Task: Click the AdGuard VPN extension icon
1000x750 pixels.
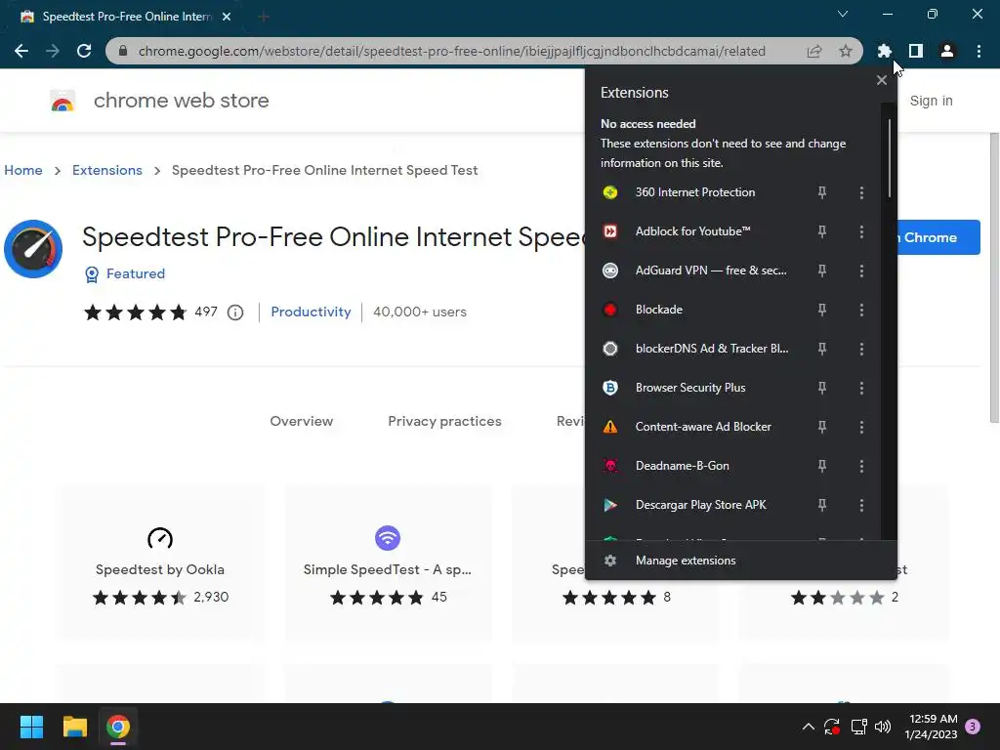Action: click(610, 271)
